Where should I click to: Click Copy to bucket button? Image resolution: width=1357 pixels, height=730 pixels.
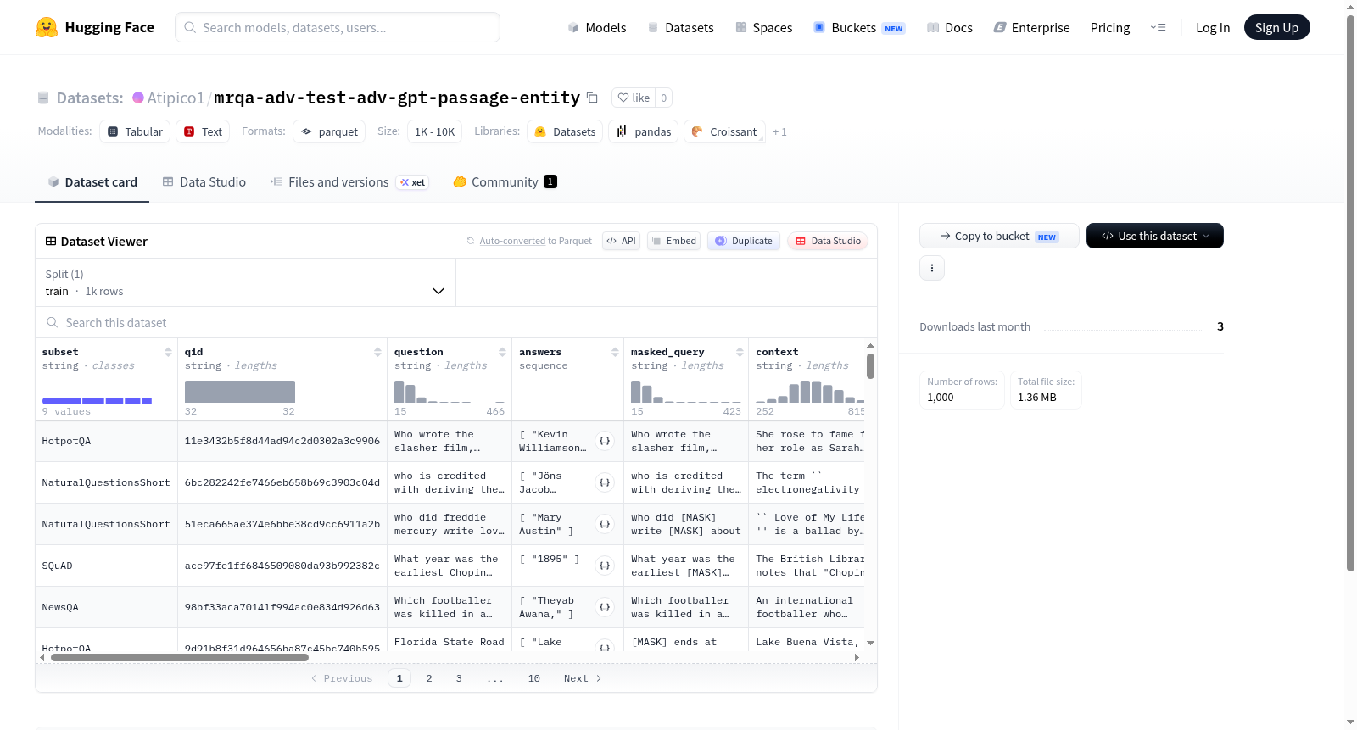(x=999, y=236)
